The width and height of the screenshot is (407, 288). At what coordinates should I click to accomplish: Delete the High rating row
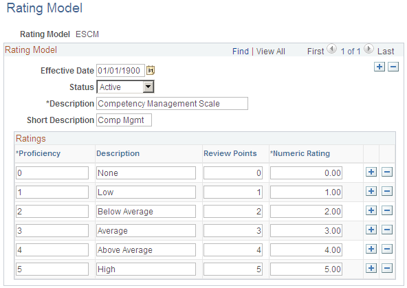coord(387,268)
